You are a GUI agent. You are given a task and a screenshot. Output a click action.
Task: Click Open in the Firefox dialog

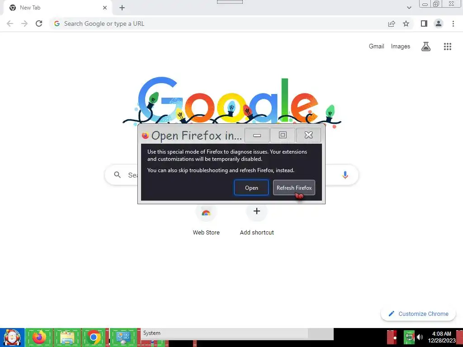click(x=251, y=188)
